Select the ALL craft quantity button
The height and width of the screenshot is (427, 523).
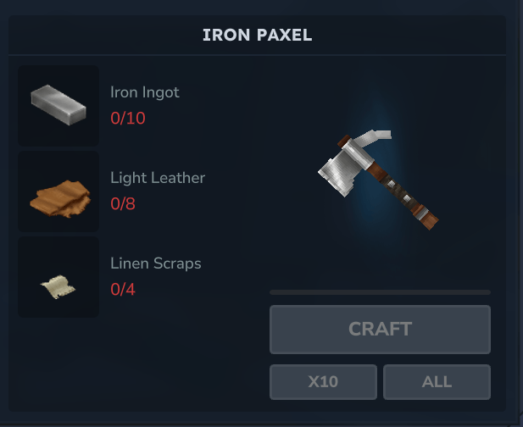click(437, 382)
